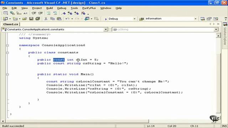Collapse the public class constants outline
Viewport: 228px width, 128px height.
coord(7,53)
